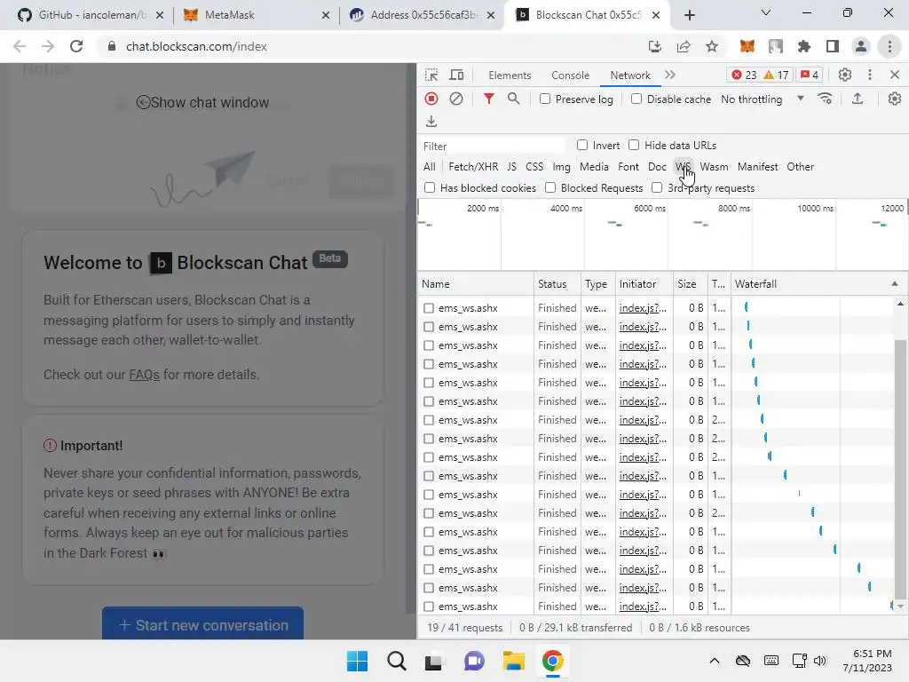Open the FAQs link
This screenshot has height=682, width=909.
point(144,374)
